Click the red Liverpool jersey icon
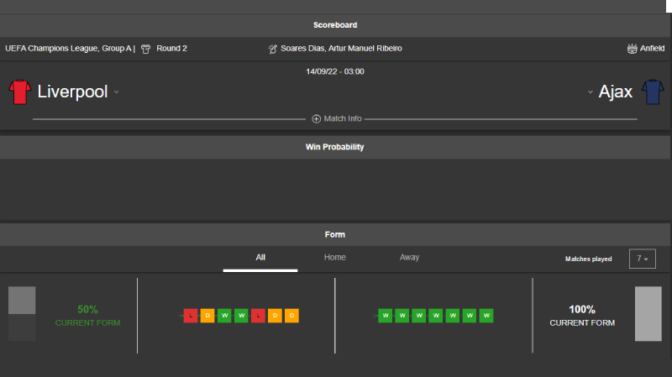The image size is (672, 377). [19, 92]
